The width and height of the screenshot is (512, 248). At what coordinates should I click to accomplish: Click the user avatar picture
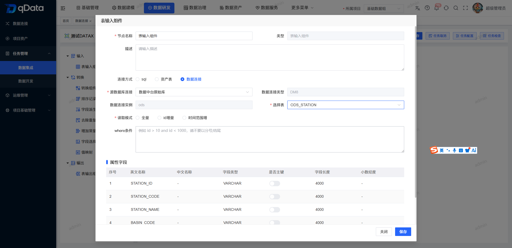478,8
